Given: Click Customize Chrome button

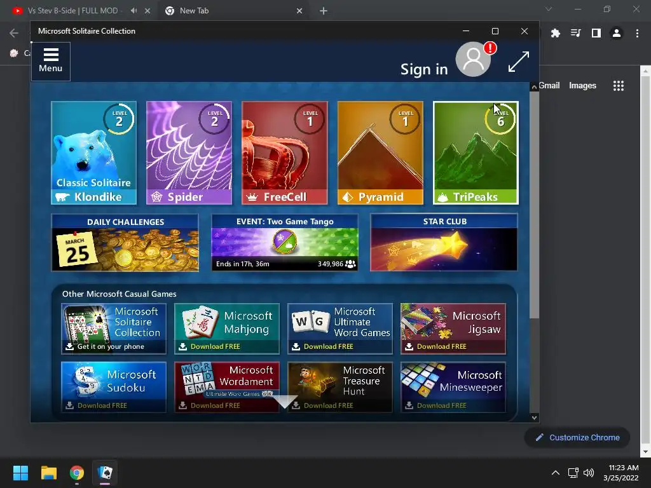Looking at the screenshot, I should click(577, 437).
